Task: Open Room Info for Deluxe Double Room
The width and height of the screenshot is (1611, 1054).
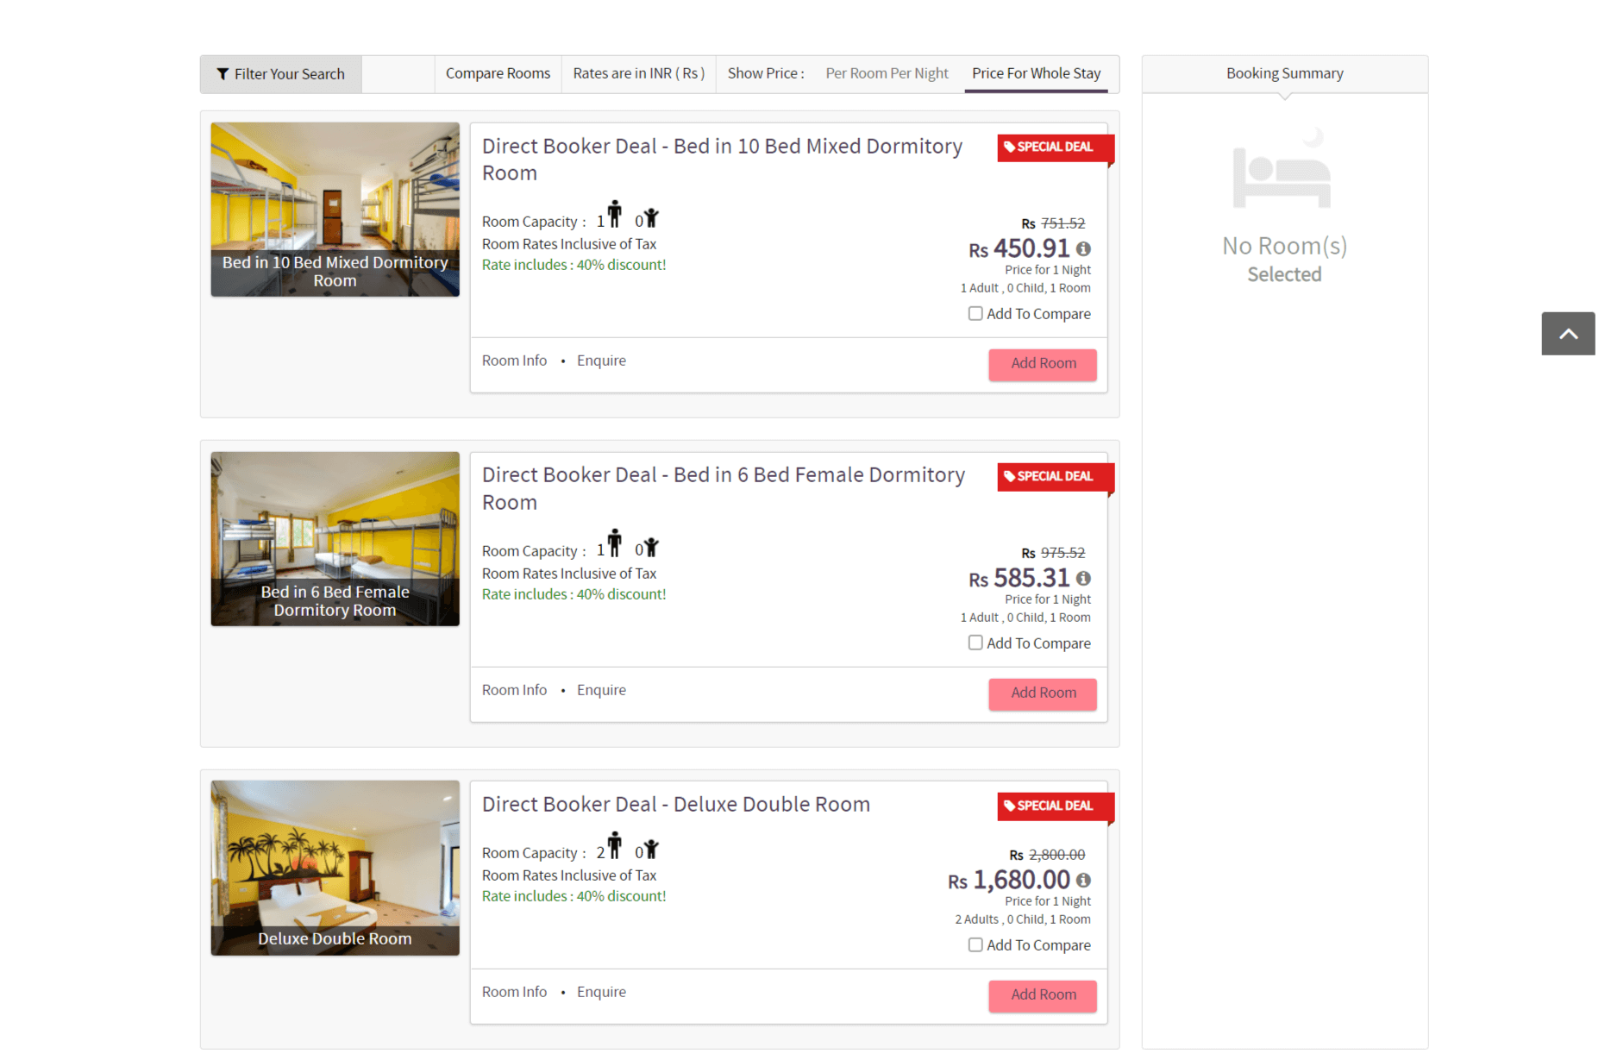Action: click(514, 993)
